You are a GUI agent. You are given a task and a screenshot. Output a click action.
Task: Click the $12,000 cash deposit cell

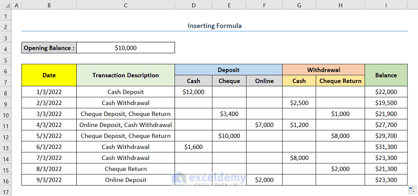click(x=193, y=92)
